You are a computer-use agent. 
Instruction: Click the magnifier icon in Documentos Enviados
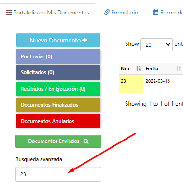pos(86,141)
